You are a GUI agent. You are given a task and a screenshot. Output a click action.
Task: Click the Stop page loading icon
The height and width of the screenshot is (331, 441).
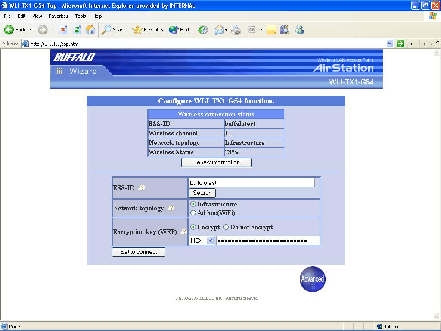click(63, 30)
